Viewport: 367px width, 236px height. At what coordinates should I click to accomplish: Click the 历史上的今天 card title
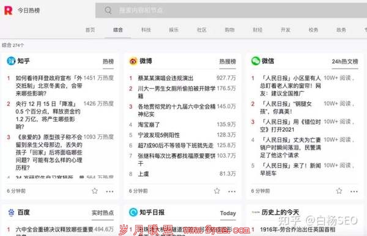tap(280, 213)
